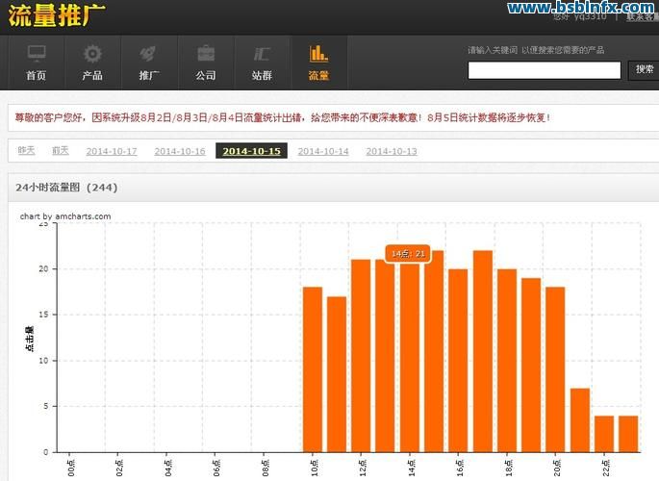Image resolution: width=659 pixels, height=481 pixels.
Task: Open the 首页 home monitor icon
Action: (x=37, y=53)
